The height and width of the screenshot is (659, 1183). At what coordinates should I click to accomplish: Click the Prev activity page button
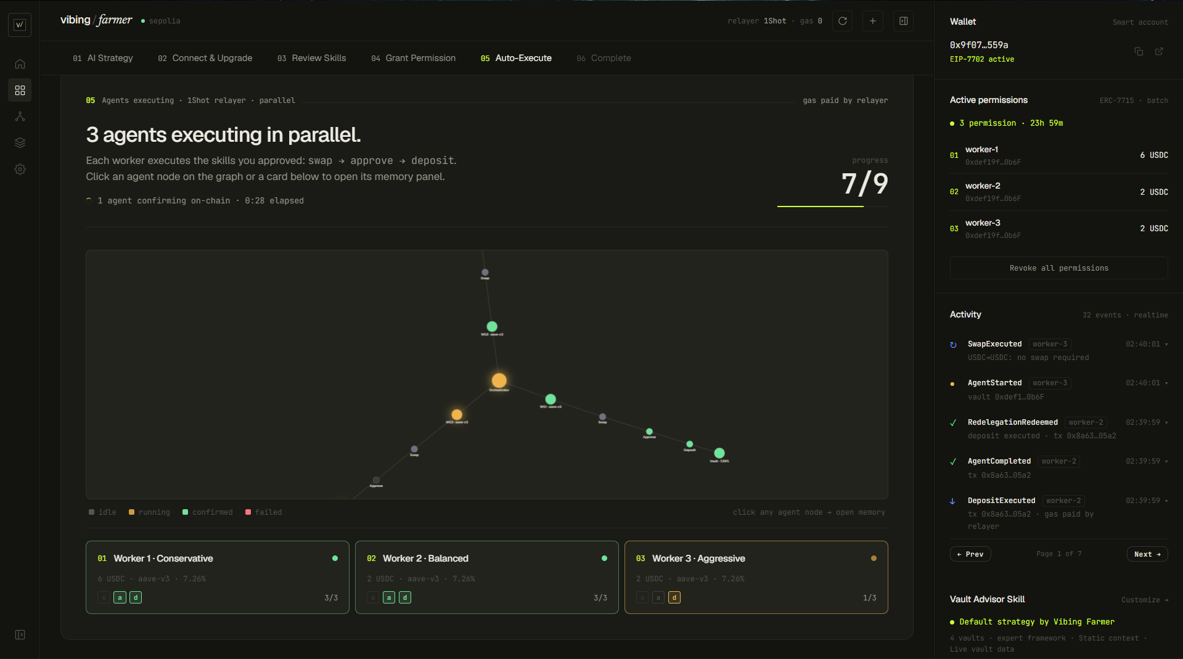coord(970,554)
